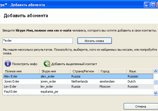Viewport: 158px width, 111px height.
Task: Open Посмотреть инфо label
Action: point(25,64)
